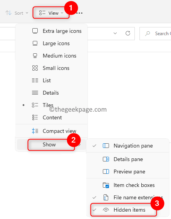Expand the Show submenu

pos(51,144)
